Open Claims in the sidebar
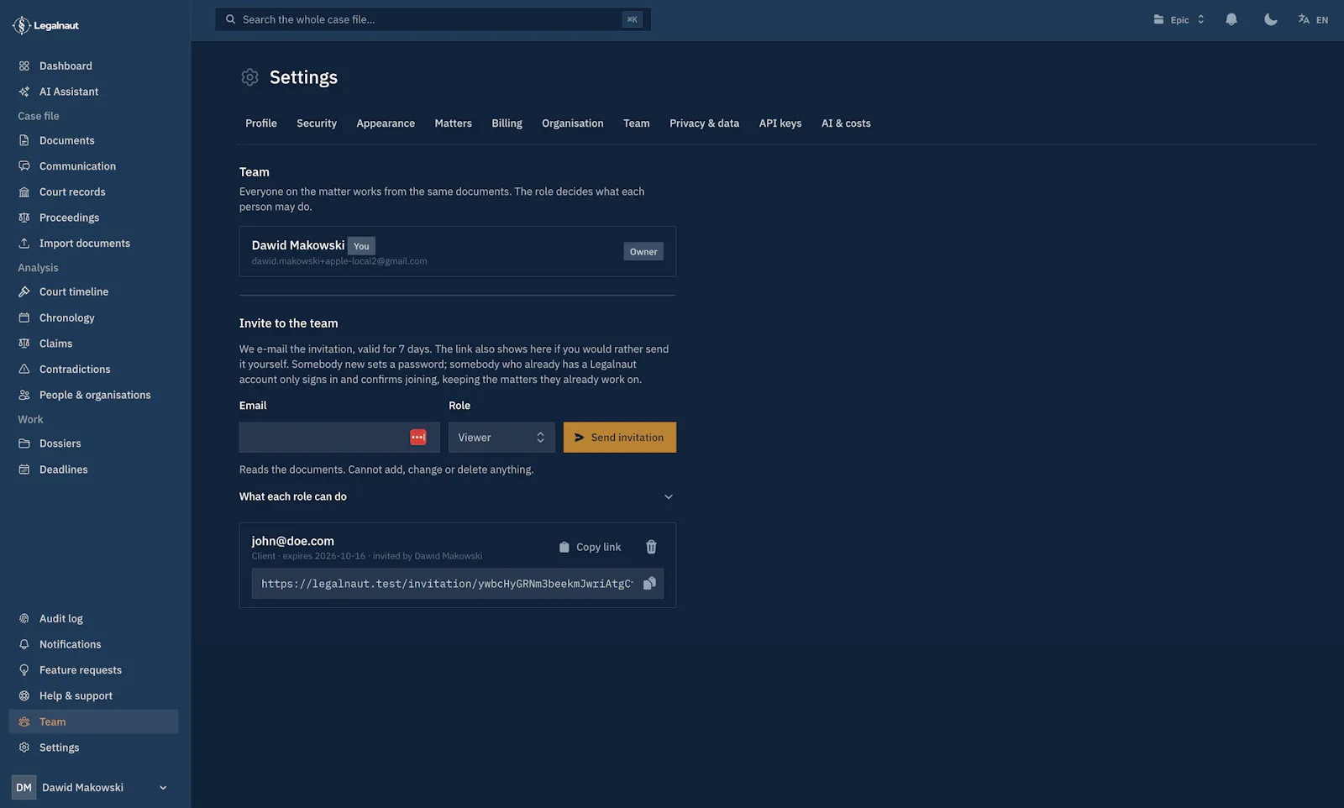1344x808 pixels. 93,344
